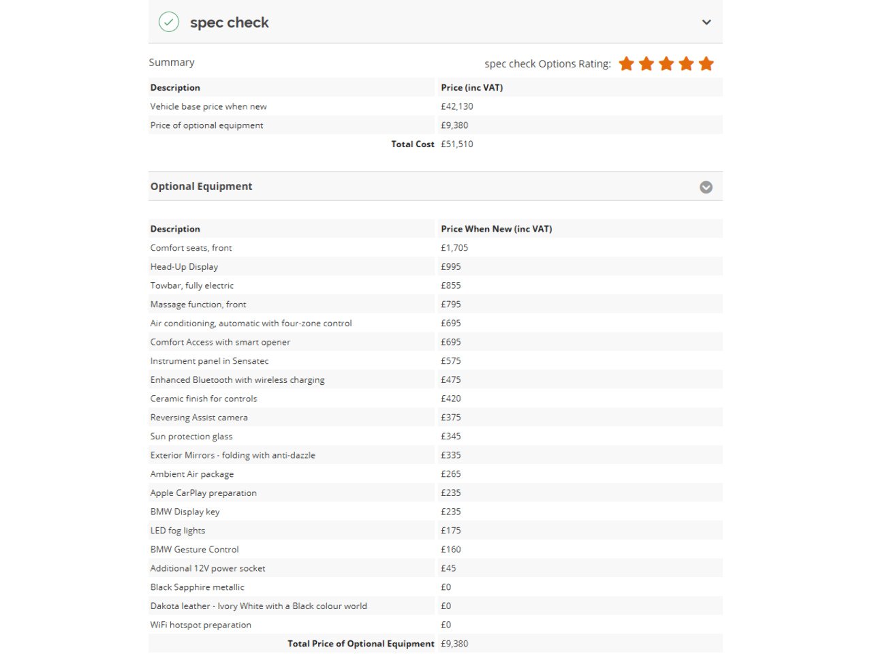Click the first orange rating star
This screenshot has width=872, height=654.
pyautogui.click(x=627, y=63)
